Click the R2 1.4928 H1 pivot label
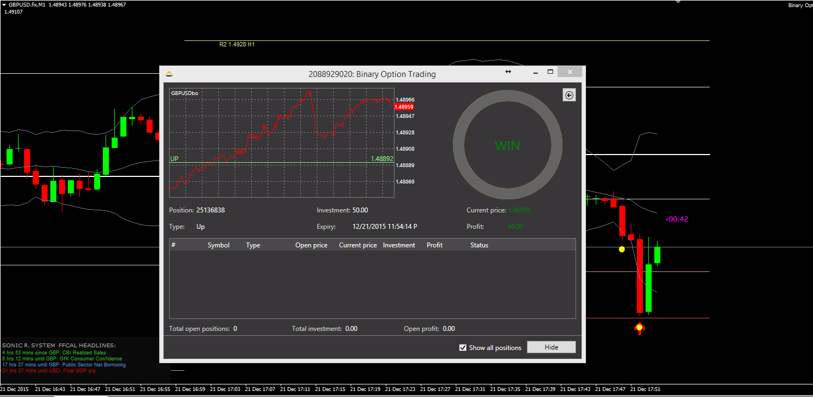Viewport: 813px width, 397px height. click(x=237, y=44)
